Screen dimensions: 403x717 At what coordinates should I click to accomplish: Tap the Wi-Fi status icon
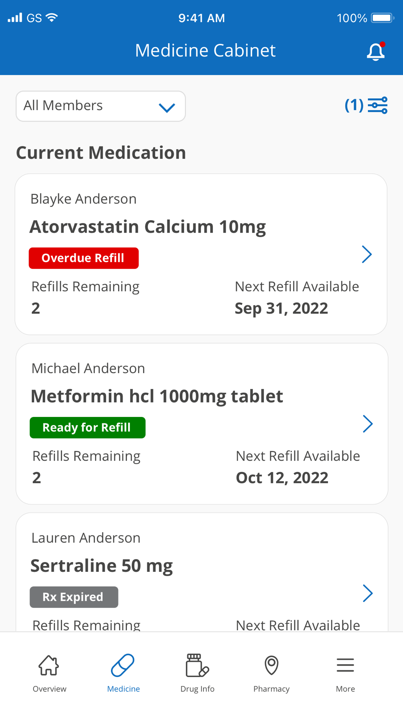point(52,18)
